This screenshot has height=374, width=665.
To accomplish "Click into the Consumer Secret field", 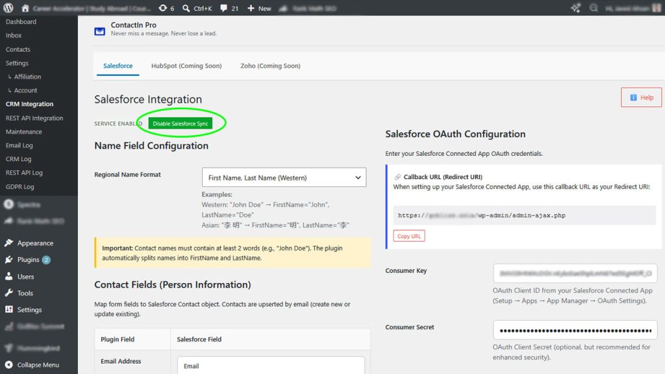I will (x=575, y=330).
